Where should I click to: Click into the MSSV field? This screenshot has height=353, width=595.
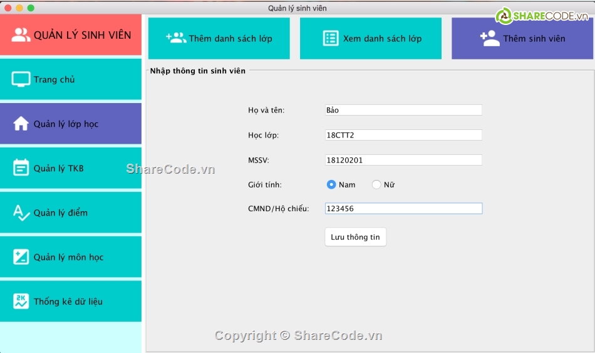click(x=403, y=160)
